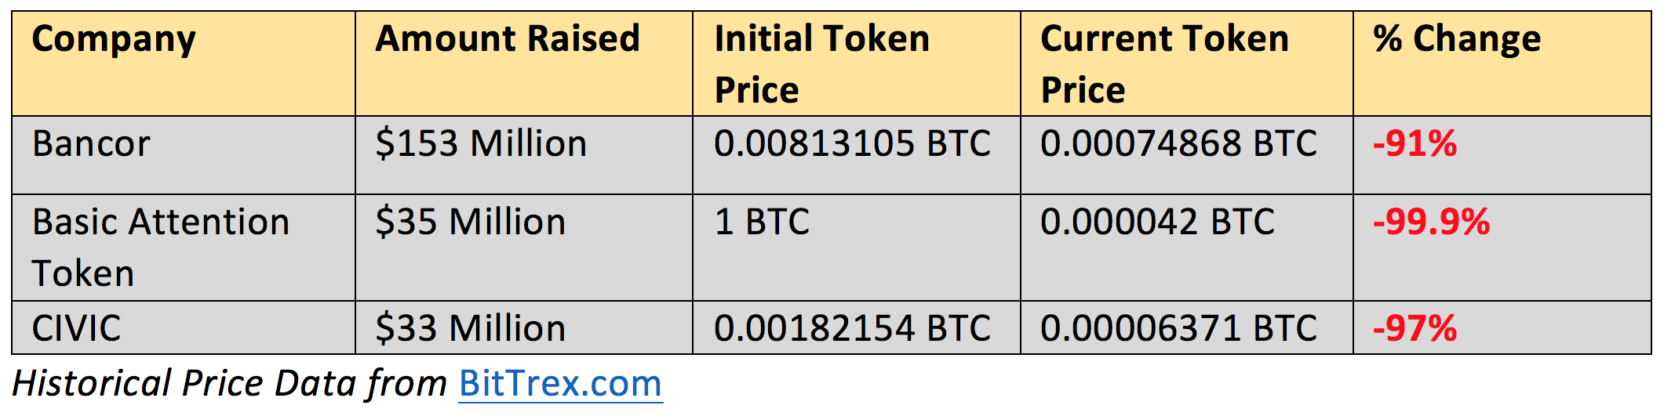This screenshot has width=1664, height=416.
Task: Click the 1 BTC initial price cell
Action: [x=857, y=248]
